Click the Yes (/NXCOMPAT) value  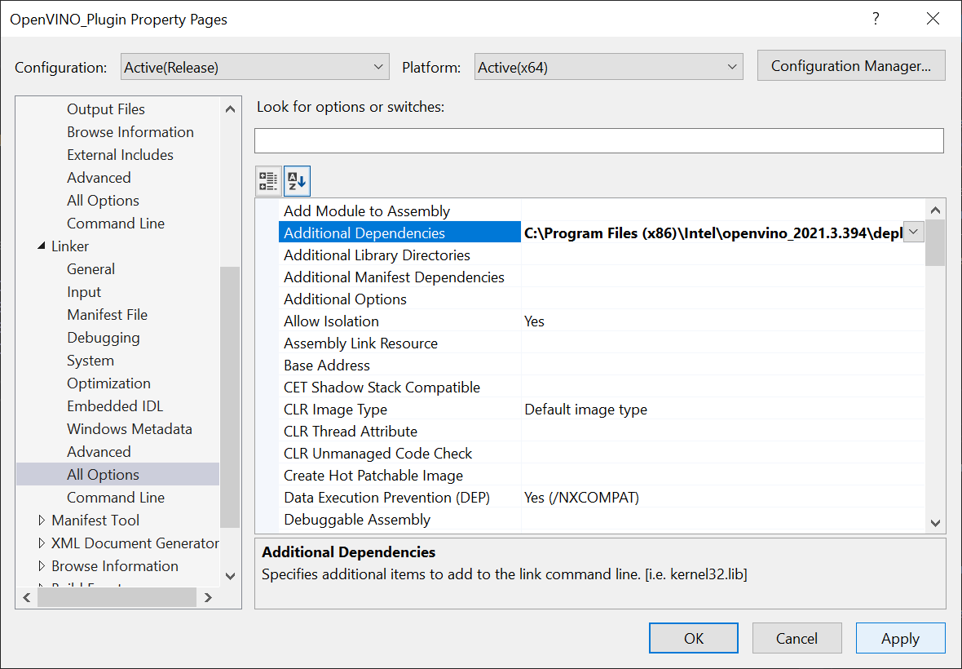tap(581, 497)
